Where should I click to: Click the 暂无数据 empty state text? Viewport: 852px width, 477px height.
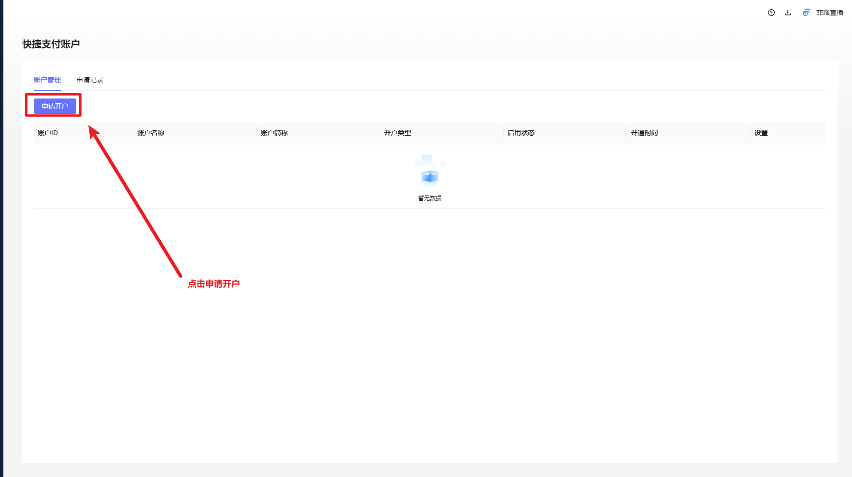click(x=429, y=198)
